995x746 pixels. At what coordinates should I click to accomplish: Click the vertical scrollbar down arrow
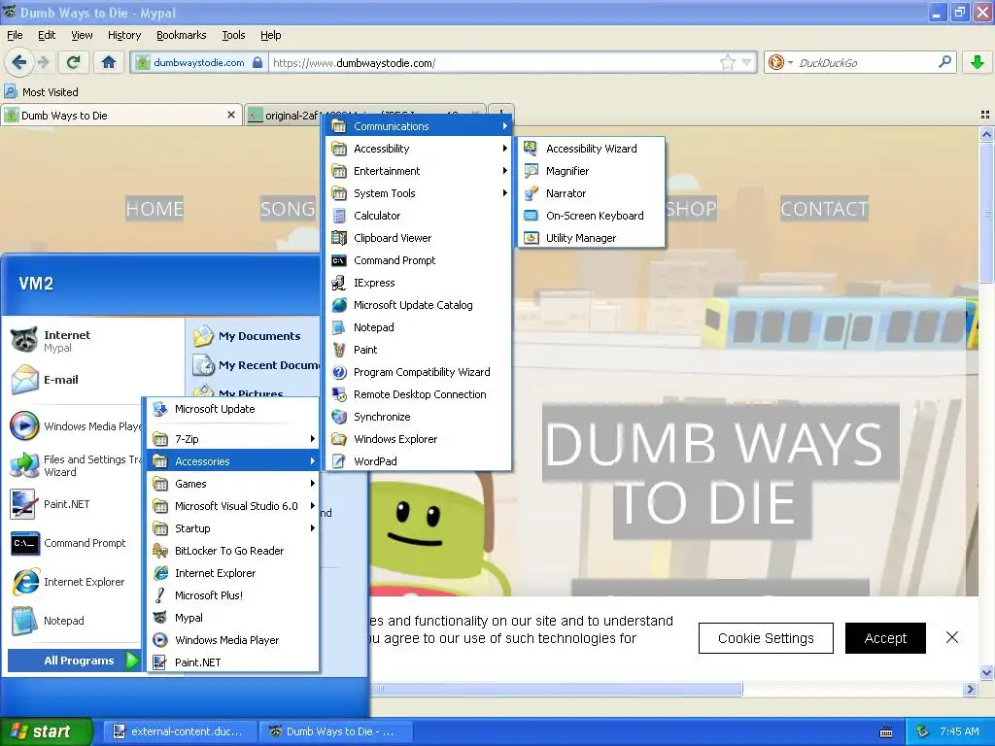coord(986,673)
